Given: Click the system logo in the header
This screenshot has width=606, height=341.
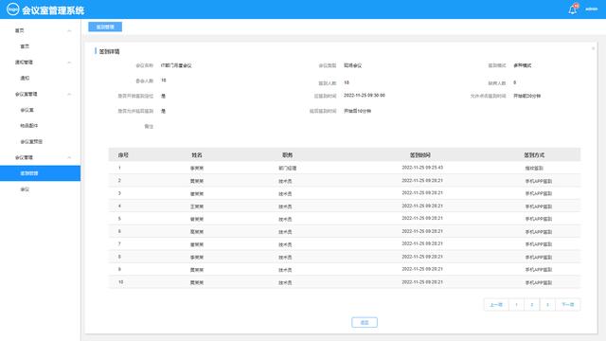Looking at the screenshot, I should tap(12, 9).
